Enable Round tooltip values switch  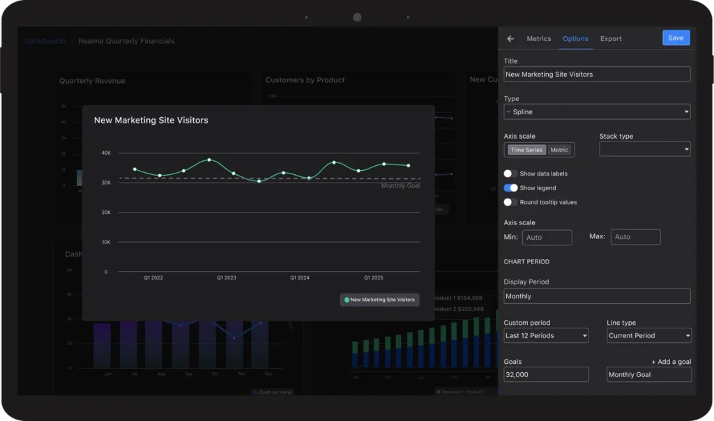click(510, 202)
